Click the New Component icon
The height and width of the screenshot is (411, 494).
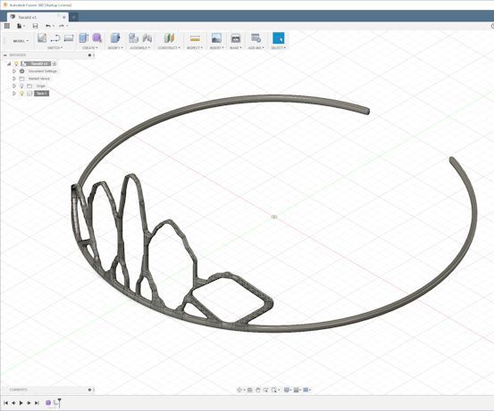coord(133,38)
